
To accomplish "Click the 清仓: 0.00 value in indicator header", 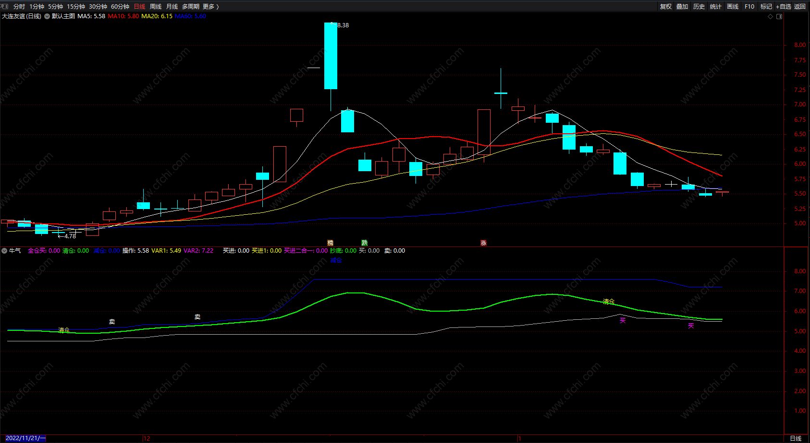I will click(x=76, y=251).
